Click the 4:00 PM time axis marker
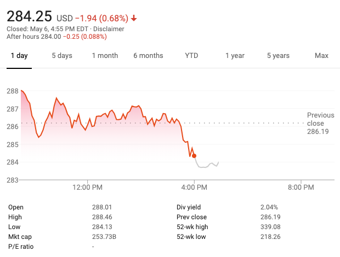The width and height of the screenshot is (340, 257). click(194, 187)
